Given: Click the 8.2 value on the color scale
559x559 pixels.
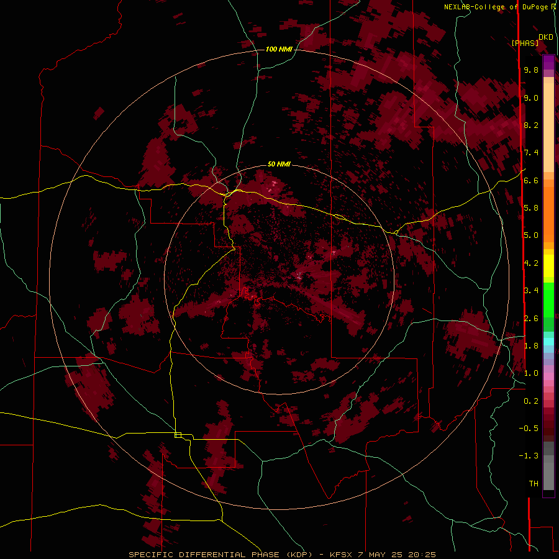Looking at the screenshot, I should point(531,125).
